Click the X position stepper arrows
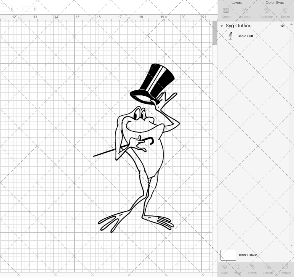This screenshot has height=277, width=294. click(12, 9)
